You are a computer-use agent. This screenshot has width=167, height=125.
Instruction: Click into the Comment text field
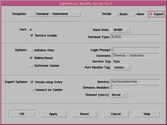coord(135,56)
